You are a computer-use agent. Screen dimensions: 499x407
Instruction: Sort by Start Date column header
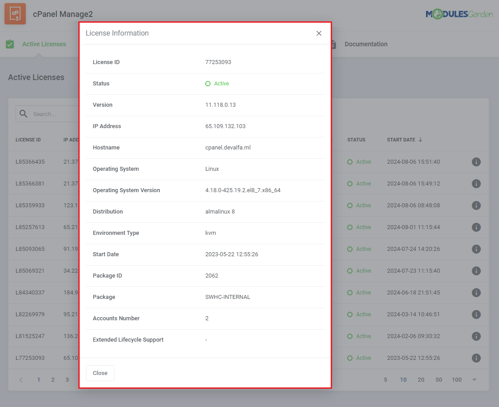[401, 140]
